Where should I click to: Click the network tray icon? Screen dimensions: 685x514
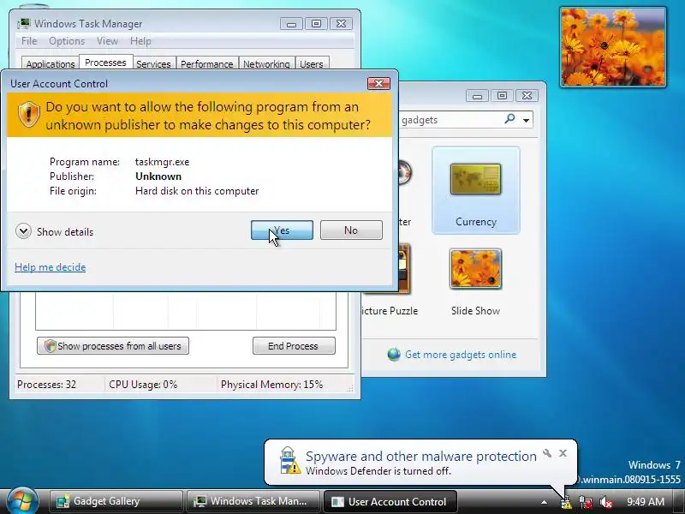(x=586, y=502)
